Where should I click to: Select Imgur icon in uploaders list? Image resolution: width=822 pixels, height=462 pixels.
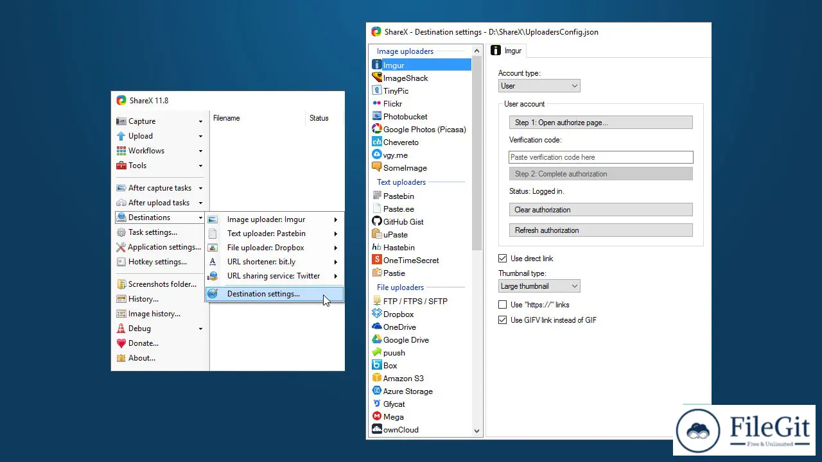(377, 65)
